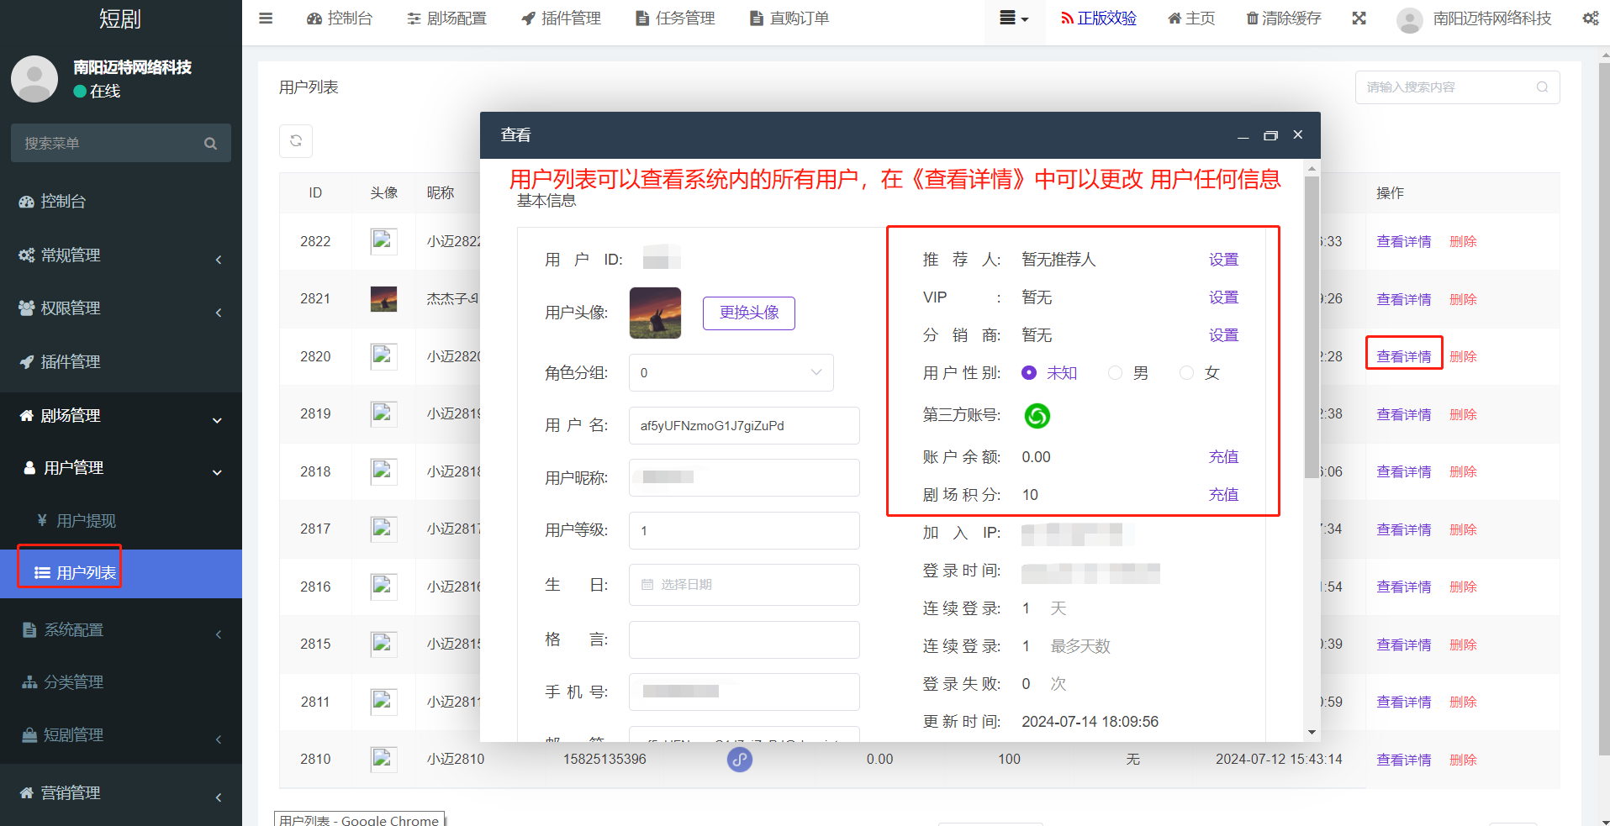Expand 系统配置 sidebar section

[121, 629]
